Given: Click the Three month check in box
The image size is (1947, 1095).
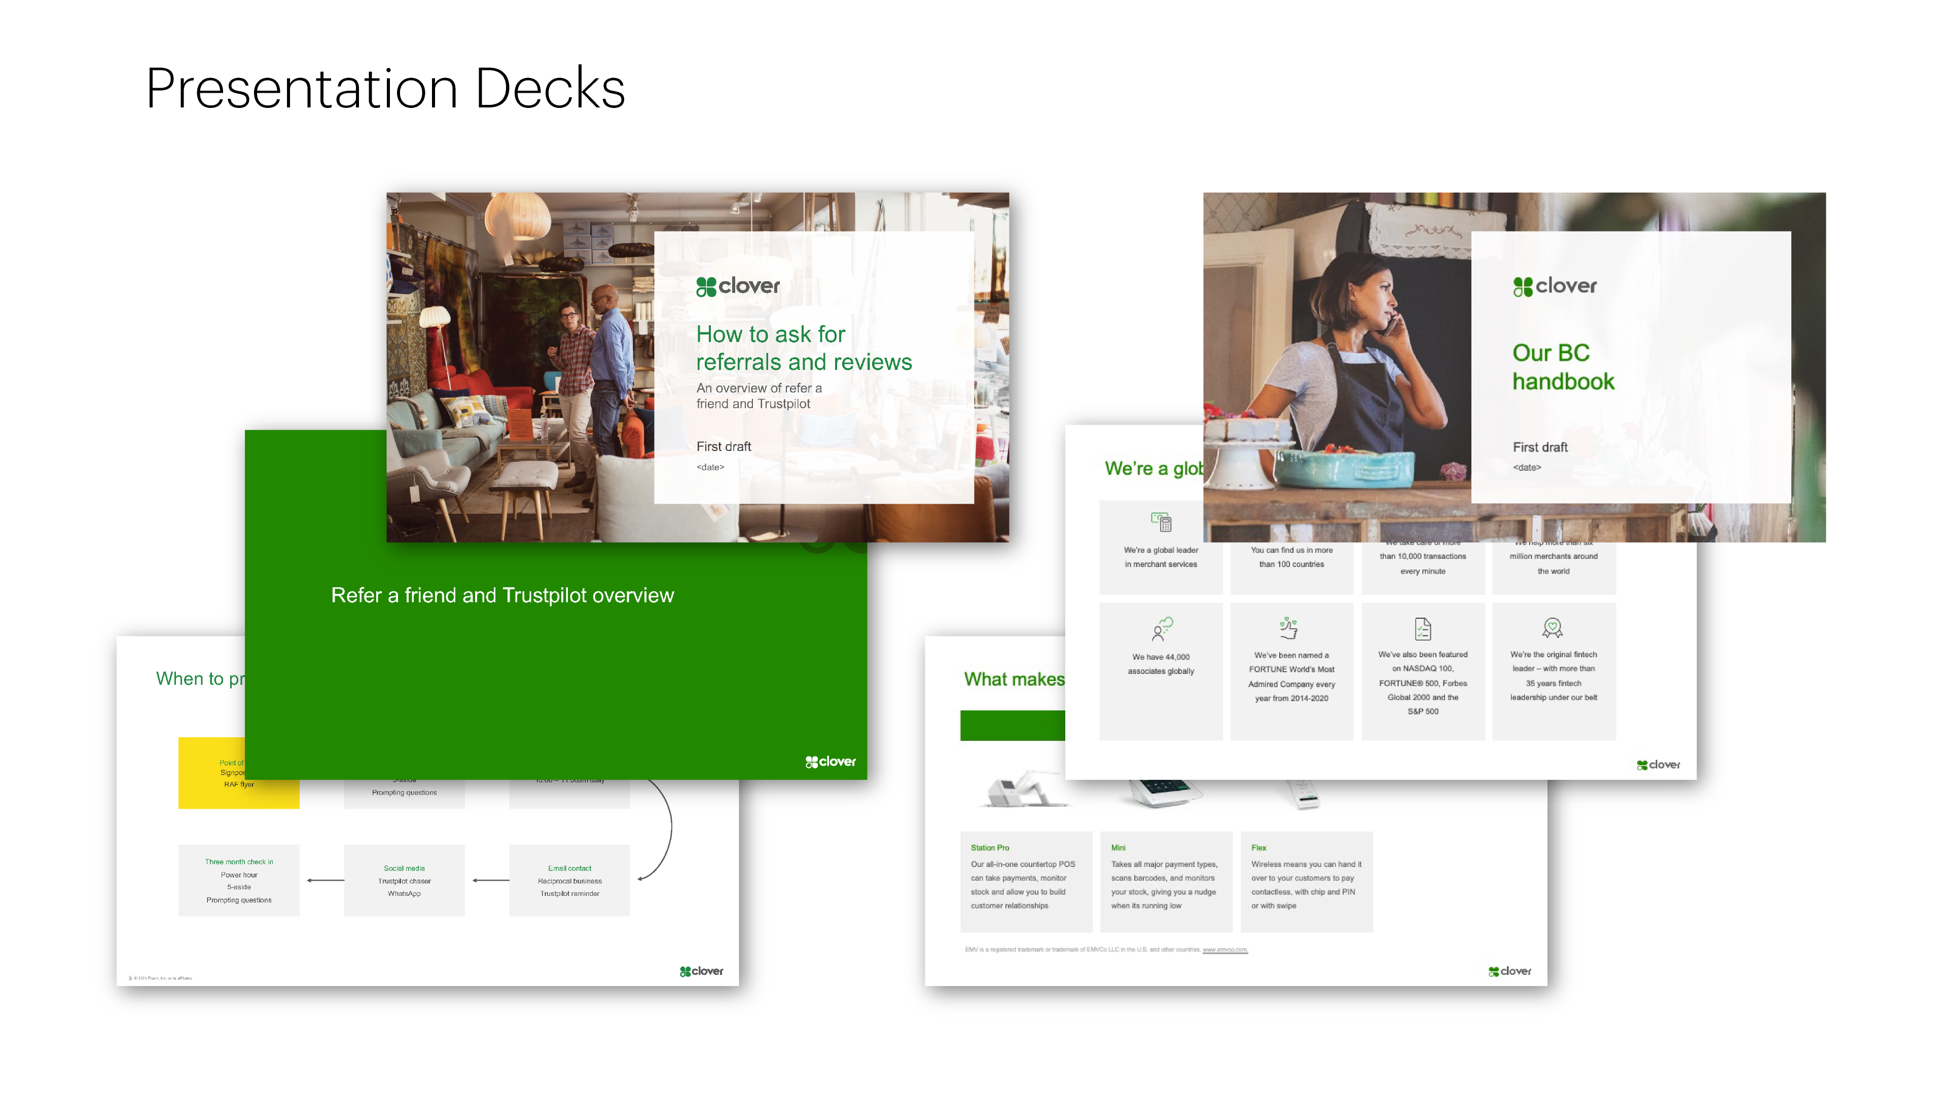Looking at the screenshot, I should coord(239,881).
